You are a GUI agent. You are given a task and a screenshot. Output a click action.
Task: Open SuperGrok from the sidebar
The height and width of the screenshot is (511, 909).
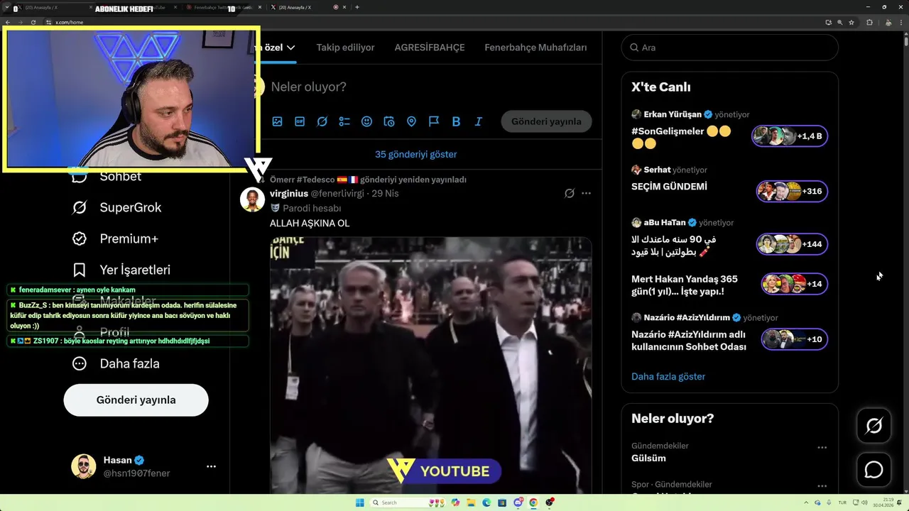point(116,207)
